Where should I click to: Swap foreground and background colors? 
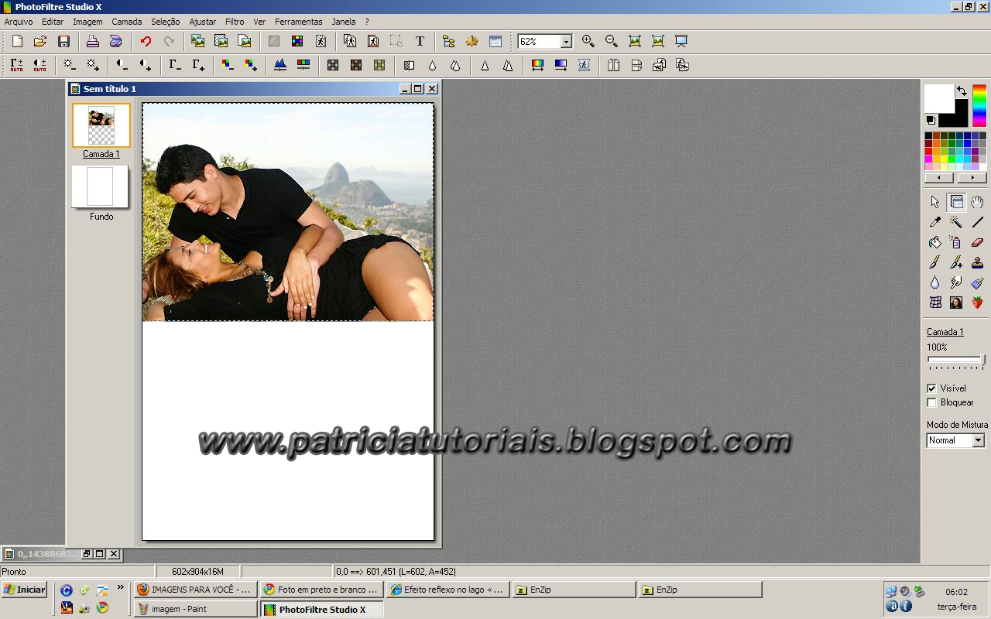point(962,91)
